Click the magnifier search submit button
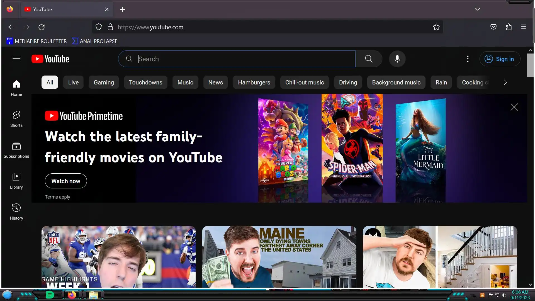The height and width of the screenshot is (301, 535). [369, 59]
